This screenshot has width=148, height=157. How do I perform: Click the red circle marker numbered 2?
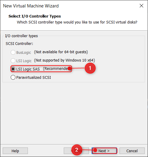click(x=77, y=150)
